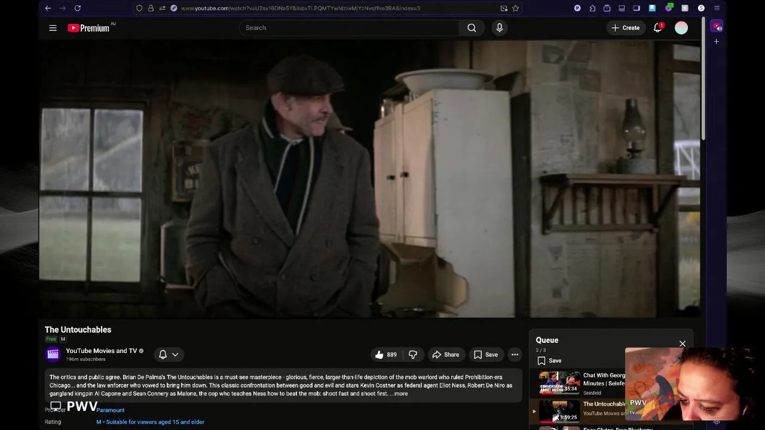Open the YouTube Movies and TV channel name
The height and width of the screenshot is (430, 765).
point(101,351)
